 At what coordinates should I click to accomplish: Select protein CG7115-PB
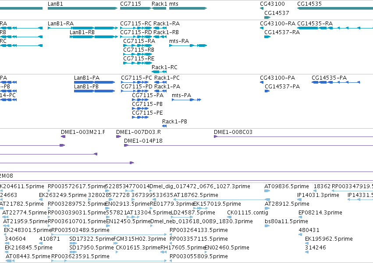140,109
